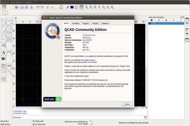Toggle draft mode with the red pen icon
190x126 pixels.
68,7
